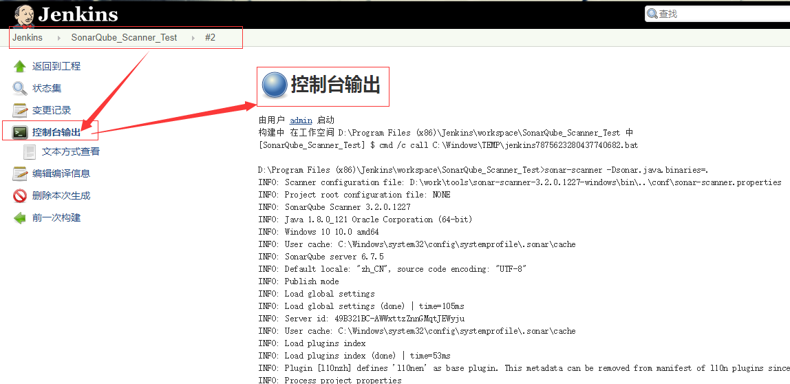The width and height of the screenshot is (790, 384).
Task: Open 返回到工程 sidebar link
Action: click(x=56, y=67)
